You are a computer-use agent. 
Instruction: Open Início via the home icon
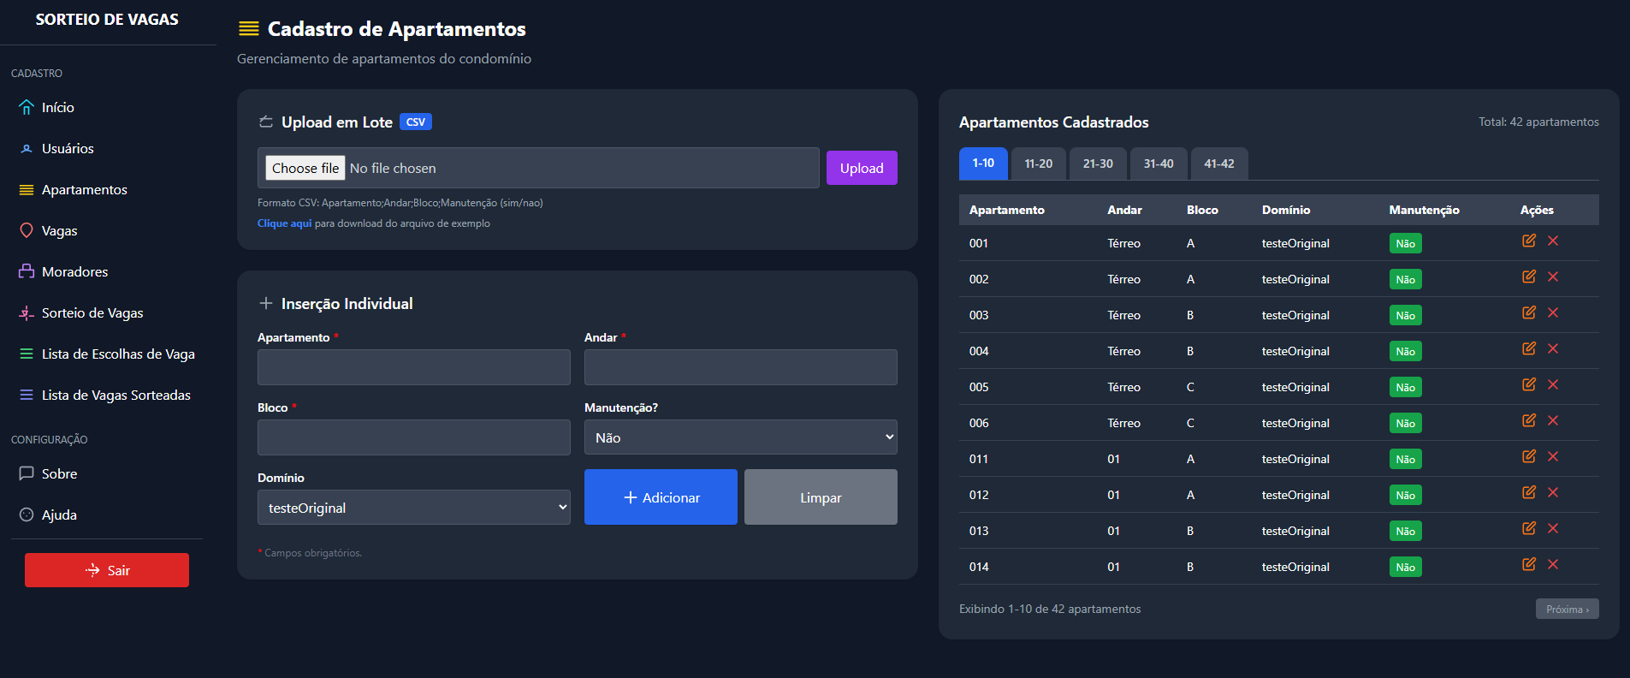click(27, 107)
